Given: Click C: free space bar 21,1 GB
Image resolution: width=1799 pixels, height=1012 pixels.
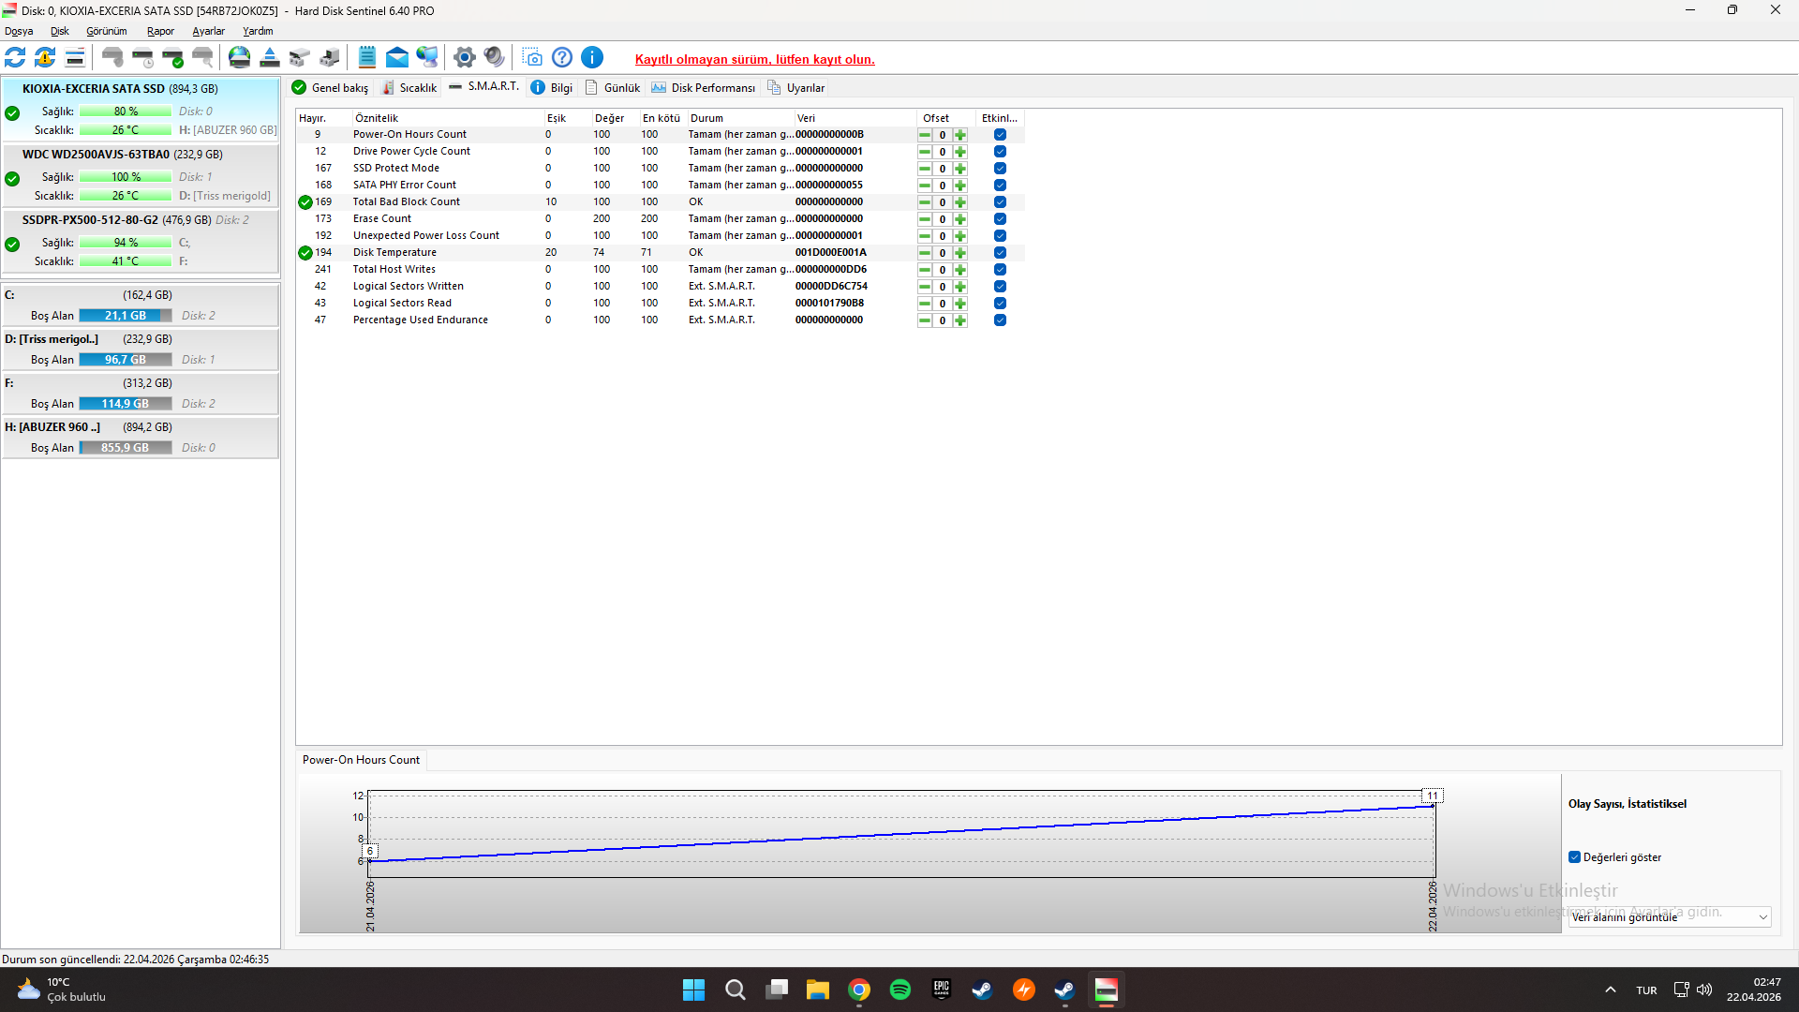Looking at the screenshot, I should click(x=126, y=316).
